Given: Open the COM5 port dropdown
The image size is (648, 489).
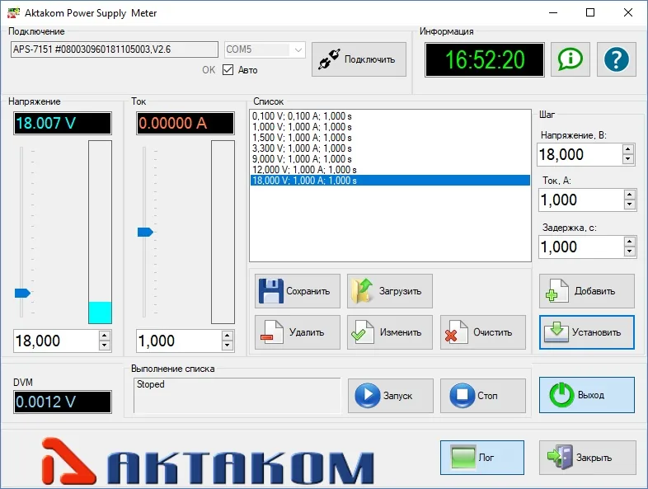Looking at the screenshot, I should (298, 50).
